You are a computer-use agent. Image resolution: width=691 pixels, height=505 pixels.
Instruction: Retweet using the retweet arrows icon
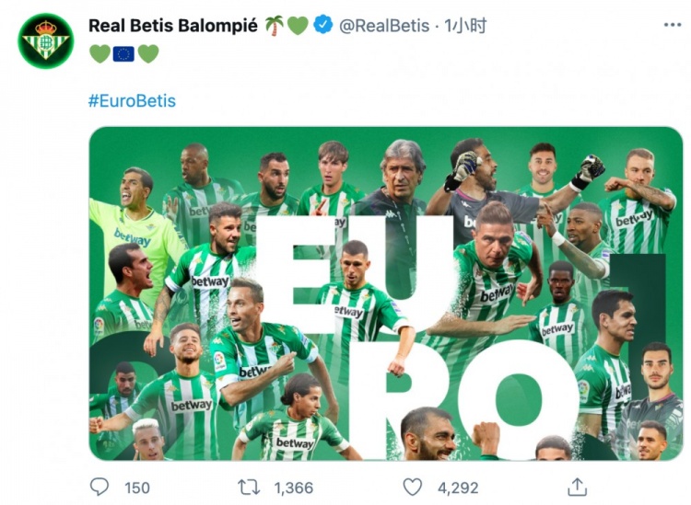[x=249, y=487]
